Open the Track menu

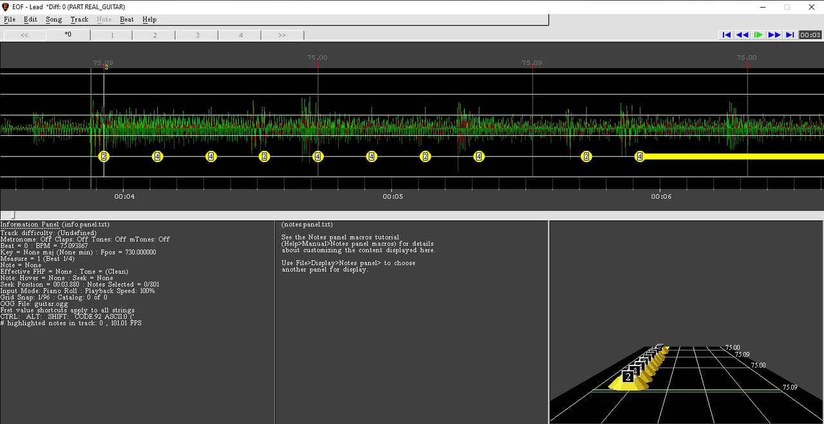(79, 19)
